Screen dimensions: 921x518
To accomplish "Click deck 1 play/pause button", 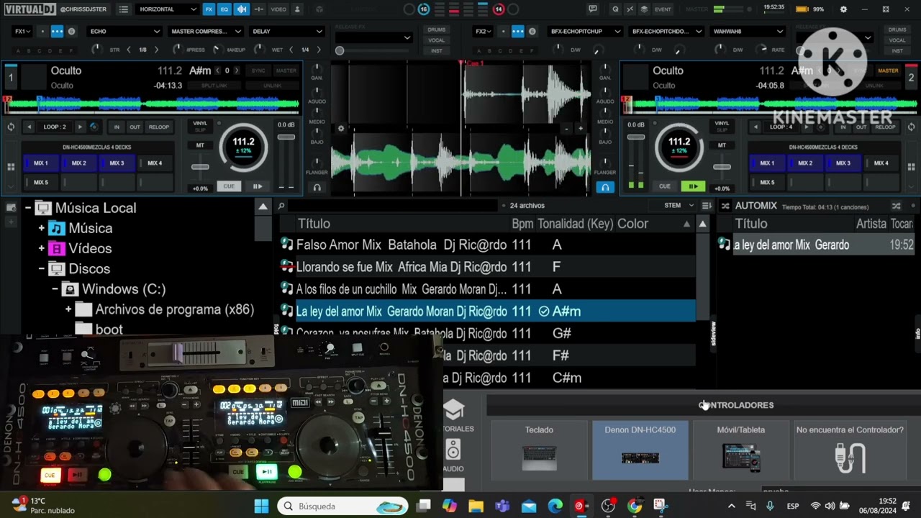I will click(x=257, y=186).
